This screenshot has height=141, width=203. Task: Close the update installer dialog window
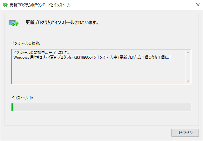pyautogui.click(x=195, y=5)
